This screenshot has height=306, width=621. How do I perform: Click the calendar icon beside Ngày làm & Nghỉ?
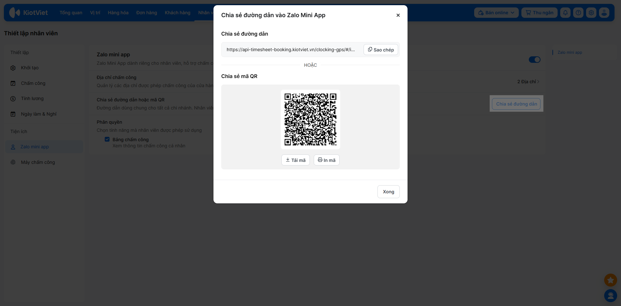(13, 114)
